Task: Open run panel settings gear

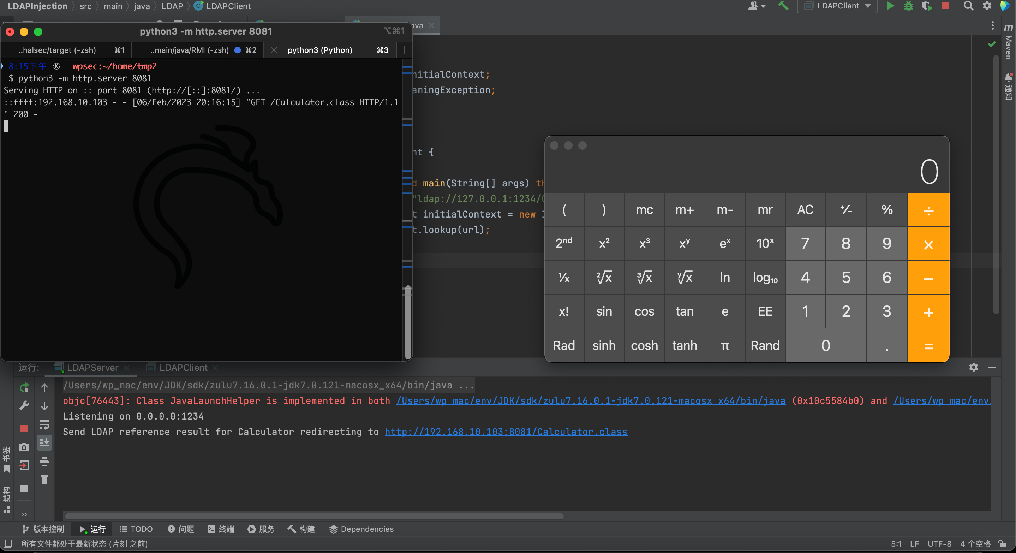Action: coord(973,367)
